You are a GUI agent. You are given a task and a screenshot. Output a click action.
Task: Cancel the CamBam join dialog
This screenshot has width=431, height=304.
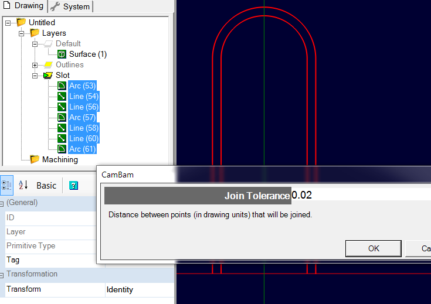coord(418,248)
